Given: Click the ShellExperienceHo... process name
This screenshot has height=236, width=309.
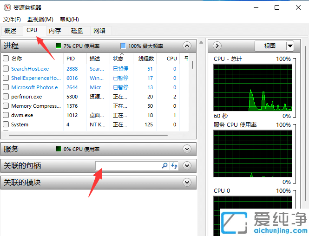Looking at the screenshot, I should click(x=36, y=78).
